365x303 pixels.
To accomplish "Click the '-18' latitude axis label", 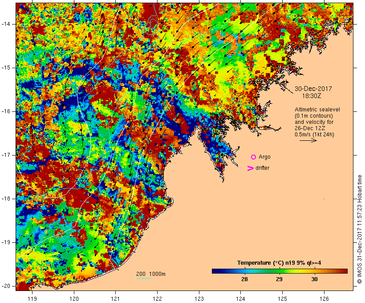I will point(6,199).
